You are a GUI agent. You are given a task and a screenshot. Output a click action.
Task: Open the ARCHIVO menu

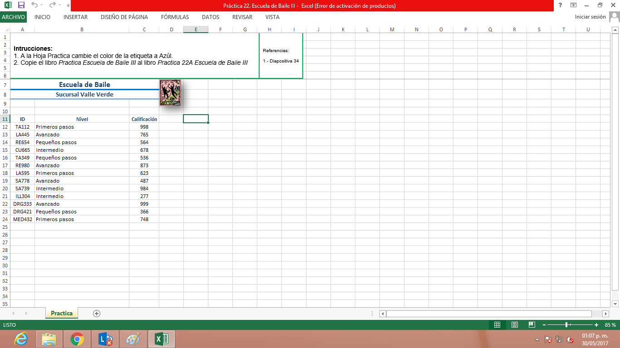tap(13, 17)
